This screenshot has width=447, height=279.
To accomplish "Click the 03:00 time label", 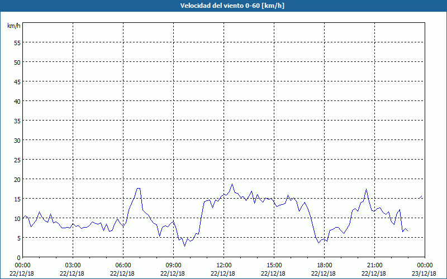I will 73,266.
